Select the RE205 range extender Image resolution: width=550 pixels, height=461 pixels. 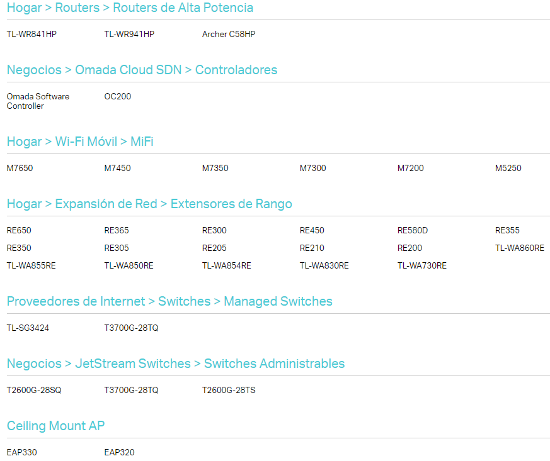[x=214, y=248]
